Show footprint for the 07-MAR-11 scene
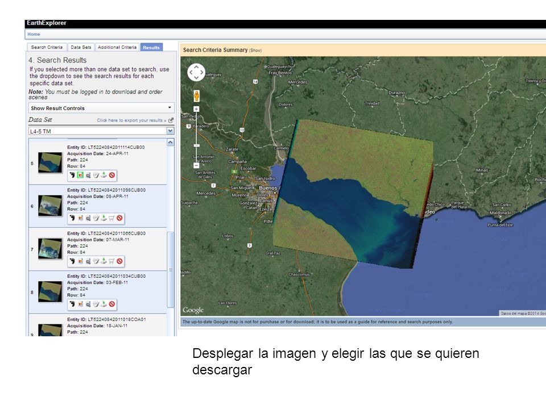Viewport: 546px width, 409px height. coord(72,261)
